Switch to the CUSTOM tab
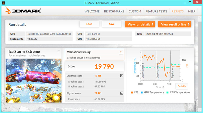The image size is (203, 113). click(135, 11)
